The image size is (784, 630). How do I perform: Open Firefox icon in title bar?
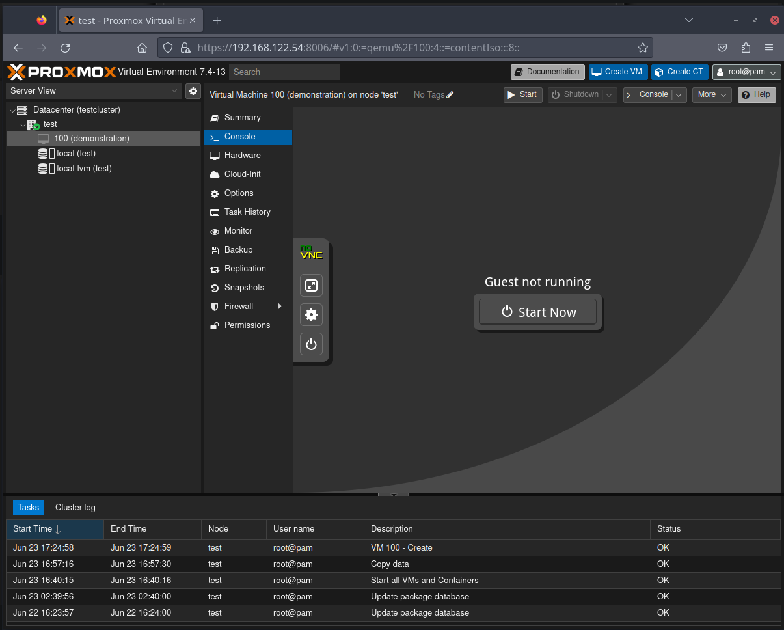(x=42, y=20)
